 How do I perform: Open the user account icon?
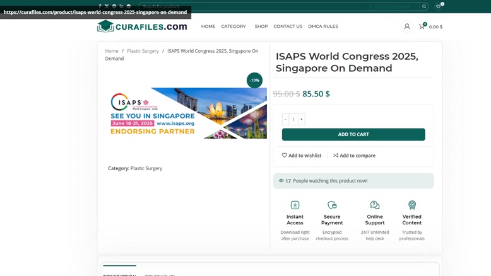[x=407, y=26]
